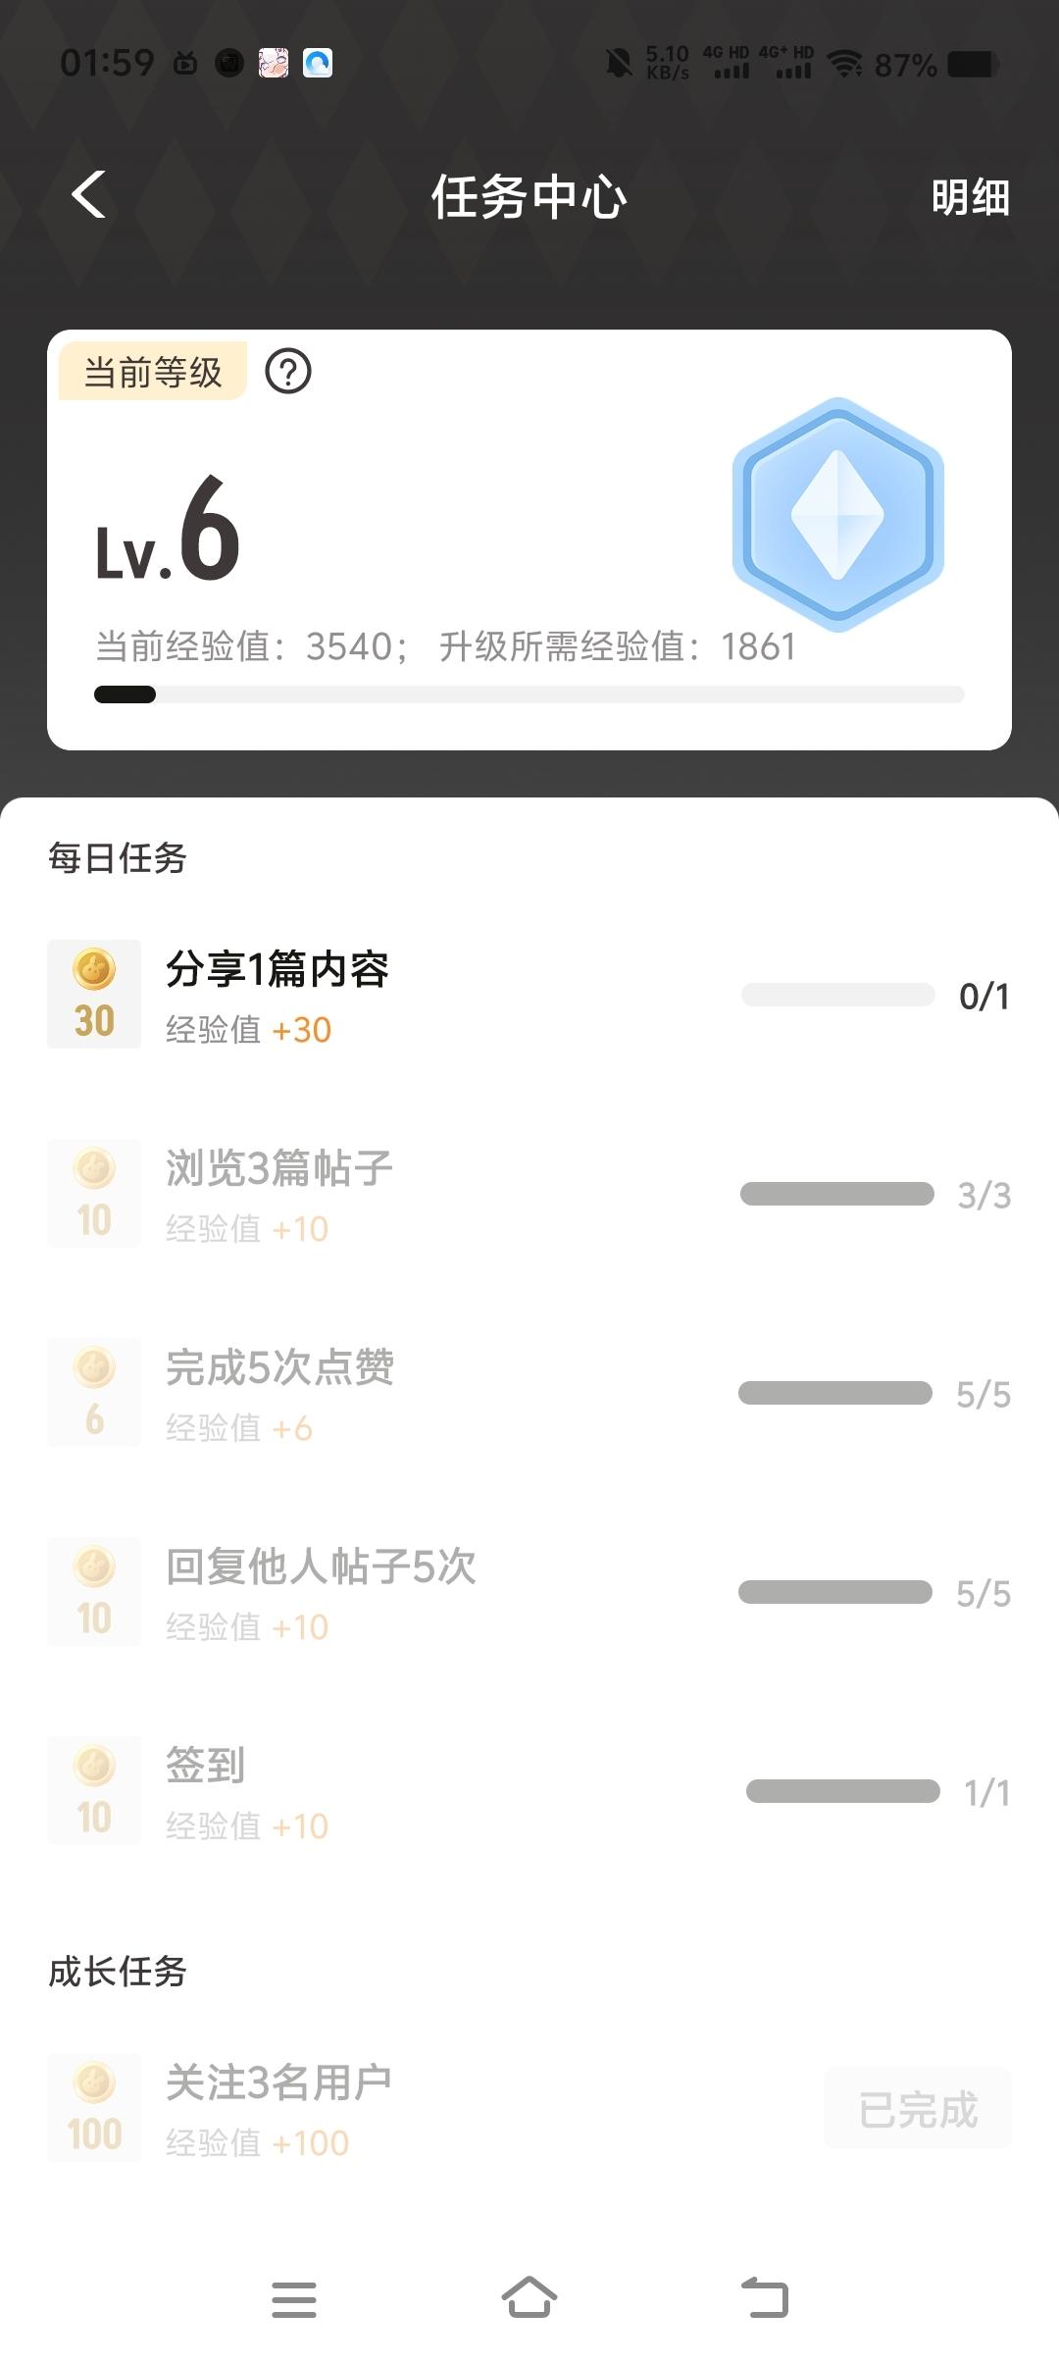The height and width of the screenshot is (2362, 1059).
Task: Select the 签到 check-in task
Action: [205, 1766]
